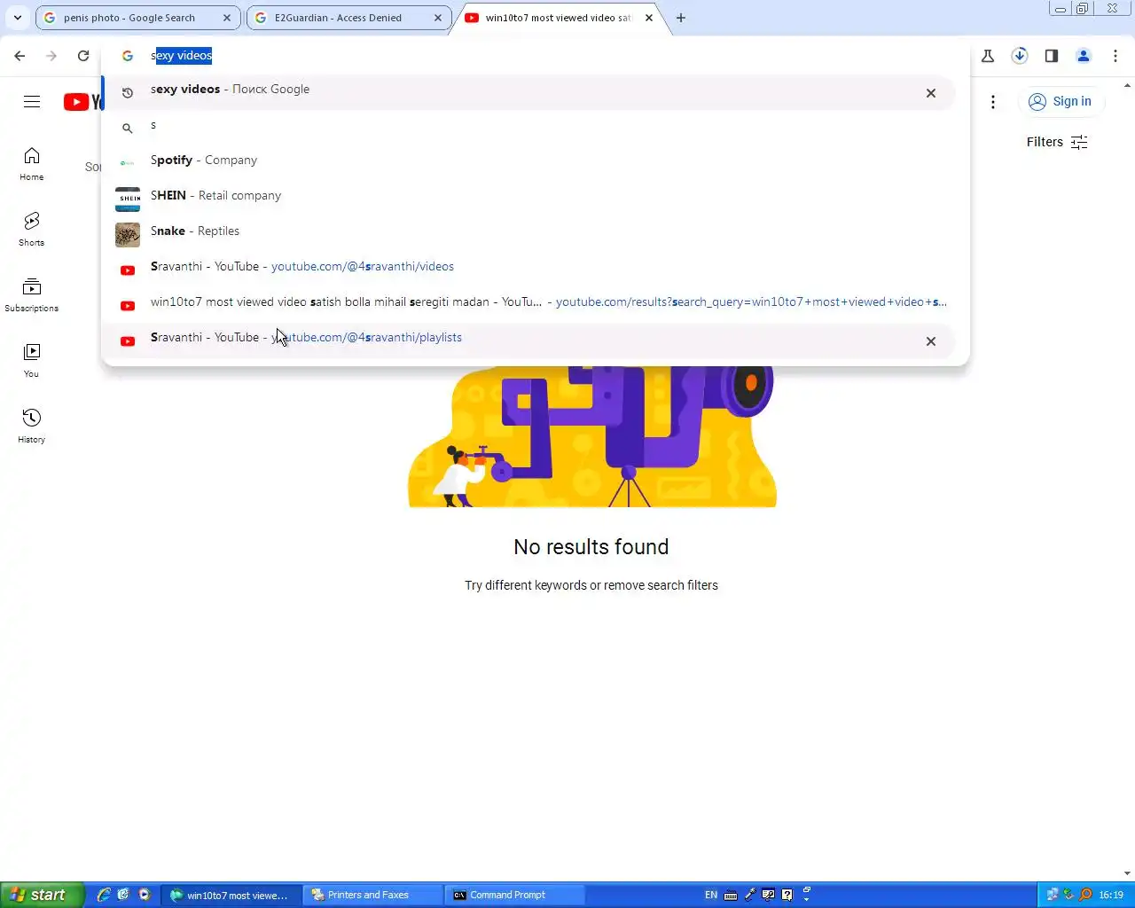Click the Google icon in address bar
1135x908 pixels.
[x=128, y=56]
